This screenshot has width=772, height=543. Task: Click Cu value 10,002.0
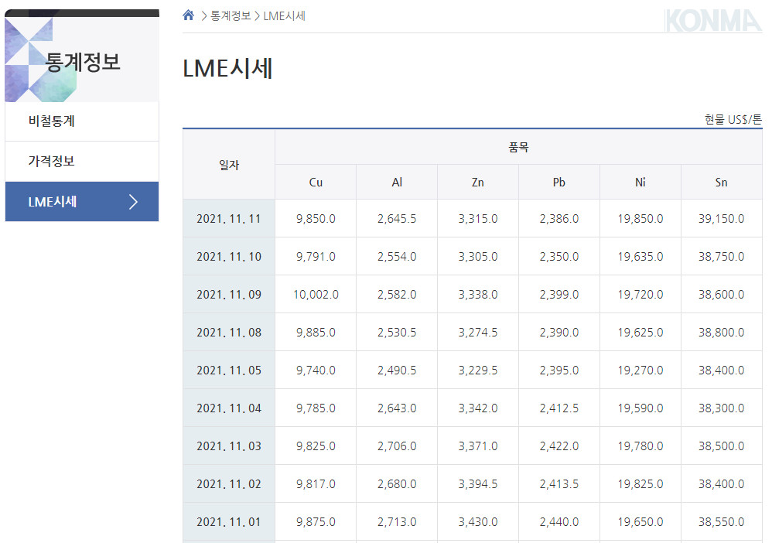coord(316,295)
